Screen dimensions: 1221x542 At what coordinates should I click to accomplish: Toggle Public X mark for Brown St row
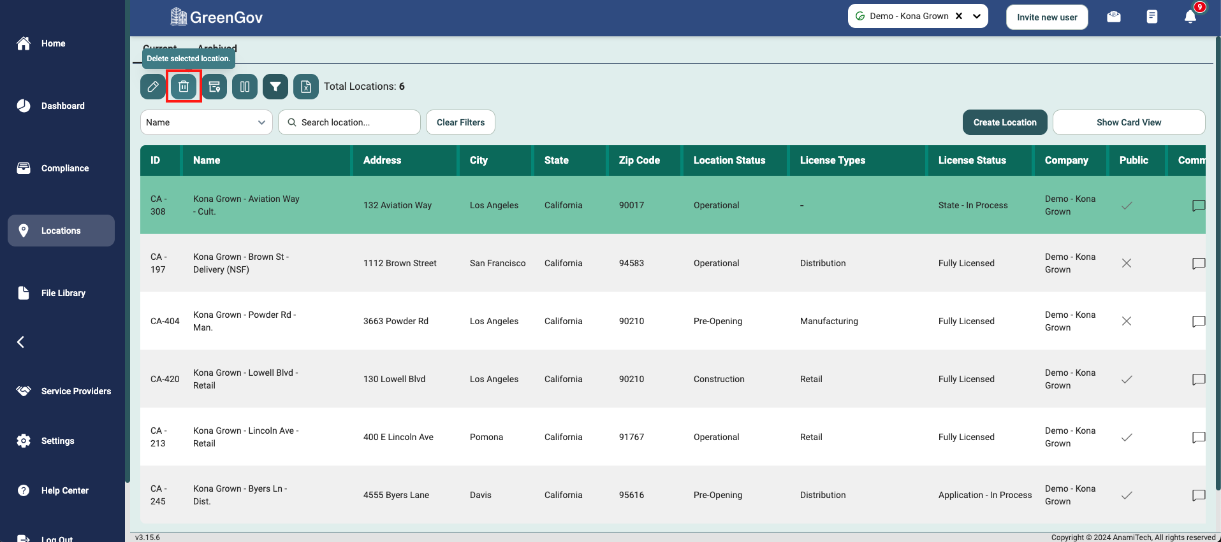click(1127, 264)
